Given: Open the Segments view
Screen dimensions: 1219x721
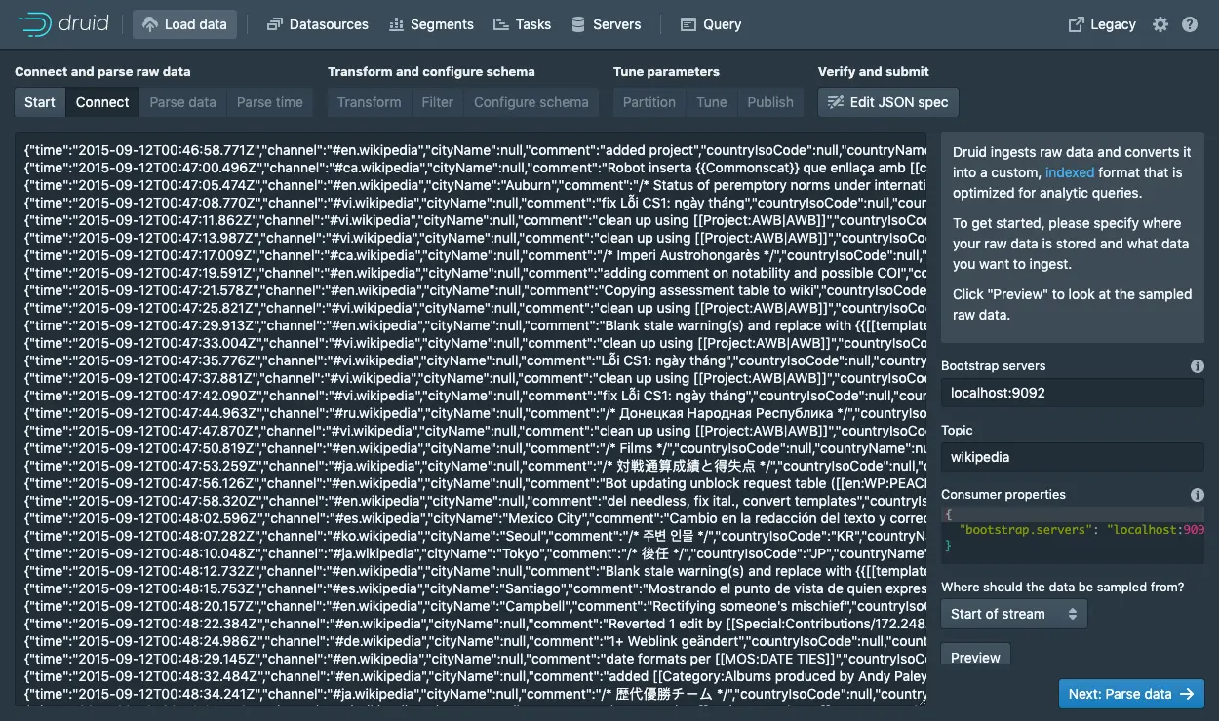Looking at the screenshot, I should coord(431,24).
